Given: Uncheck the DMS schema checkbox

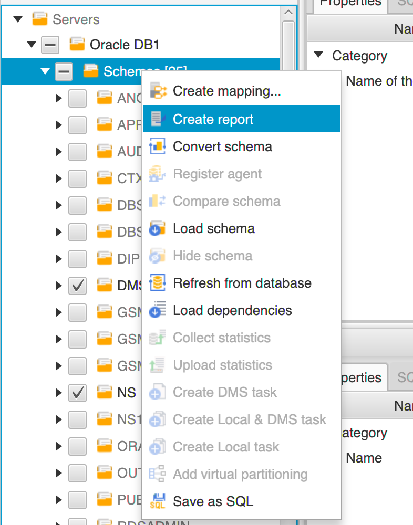Looking at the screenshot, I should [77, 286].
